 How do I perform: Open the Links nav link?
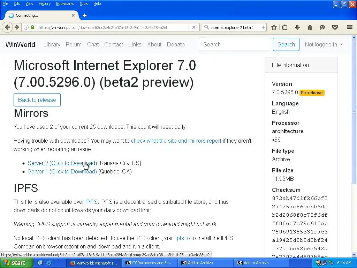135,44
